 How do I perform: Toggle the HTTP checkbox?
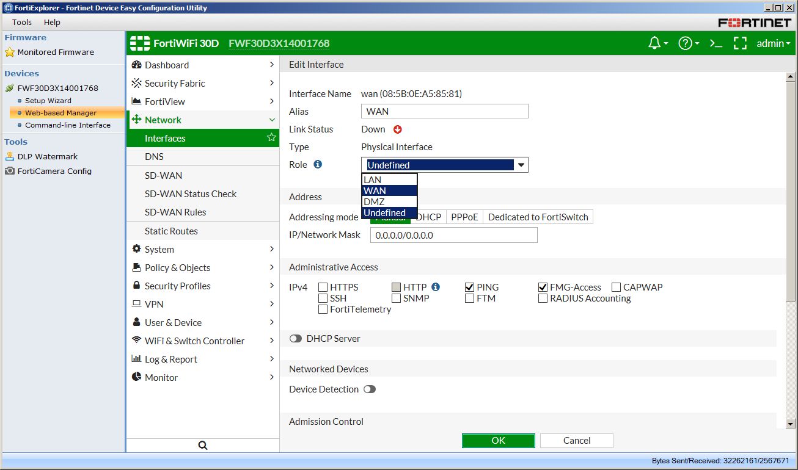396,287
